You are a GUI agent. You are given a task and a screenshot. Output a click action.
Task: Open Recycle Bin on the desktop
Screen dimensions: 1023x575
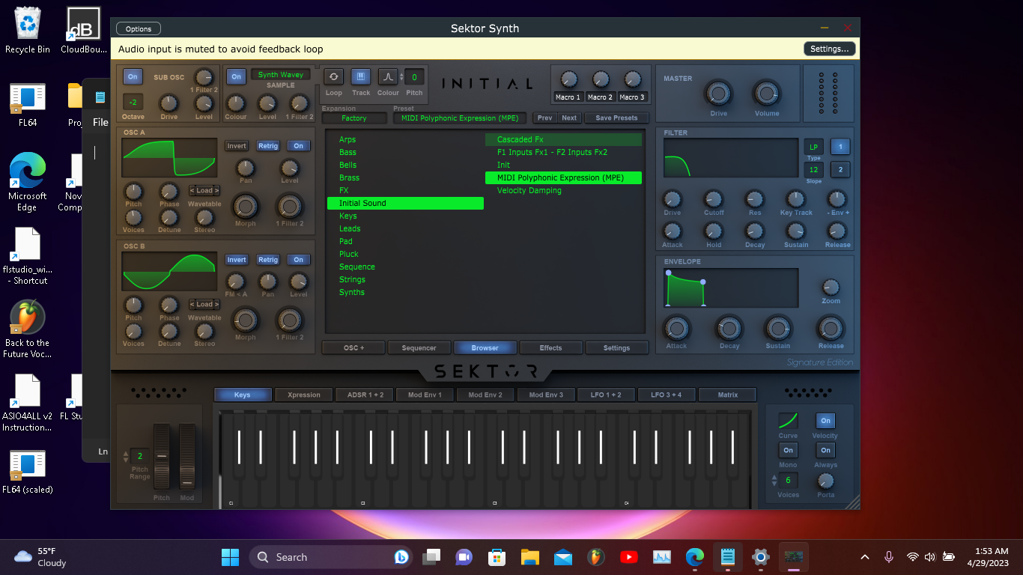[x=28, y=30]
